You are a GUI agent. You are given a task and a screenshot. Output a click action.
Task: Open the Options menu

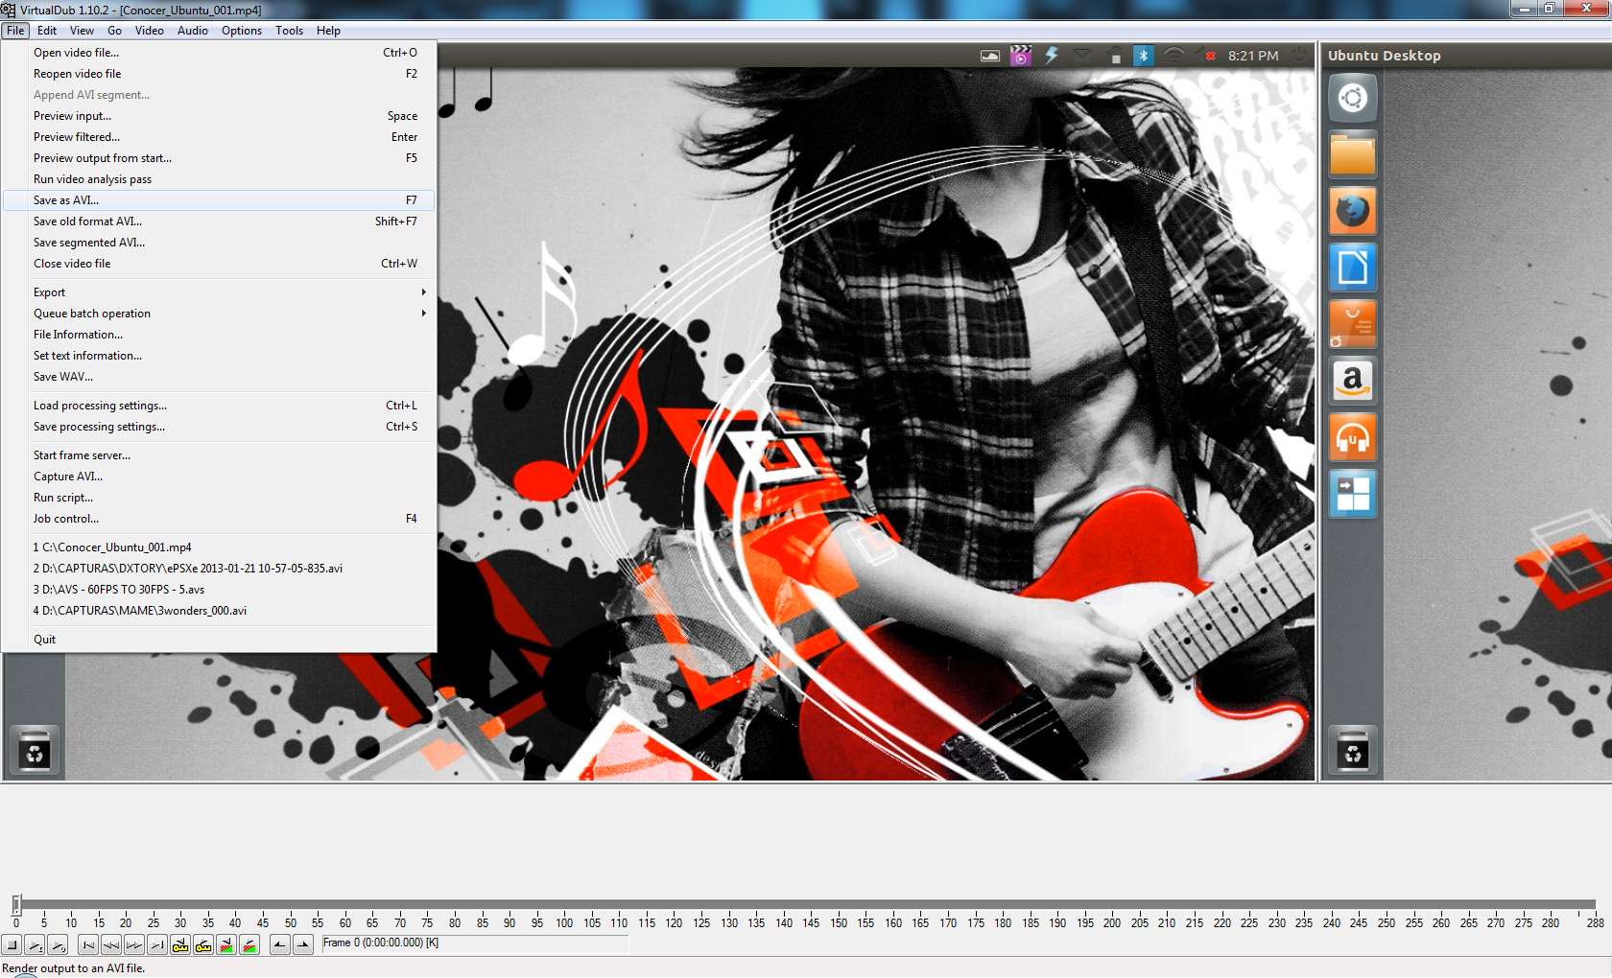click(x=242, y=31)
